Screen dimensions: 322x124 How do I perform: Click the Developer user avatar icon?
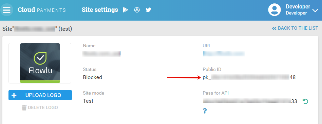274,9
